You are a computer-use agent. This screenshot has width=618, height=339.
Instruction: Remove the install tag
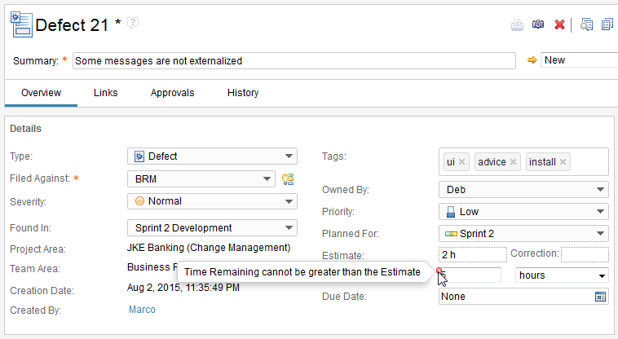tap(563, 162)
